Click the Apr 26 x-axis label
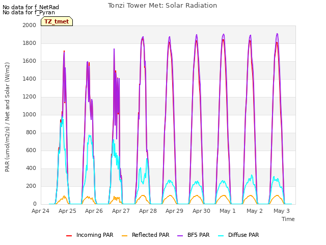This screenshot has height=245, width=326. tap(94, 211)
